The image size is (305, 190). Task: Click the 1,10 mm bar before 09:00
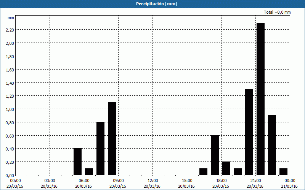tap(112, 139)
